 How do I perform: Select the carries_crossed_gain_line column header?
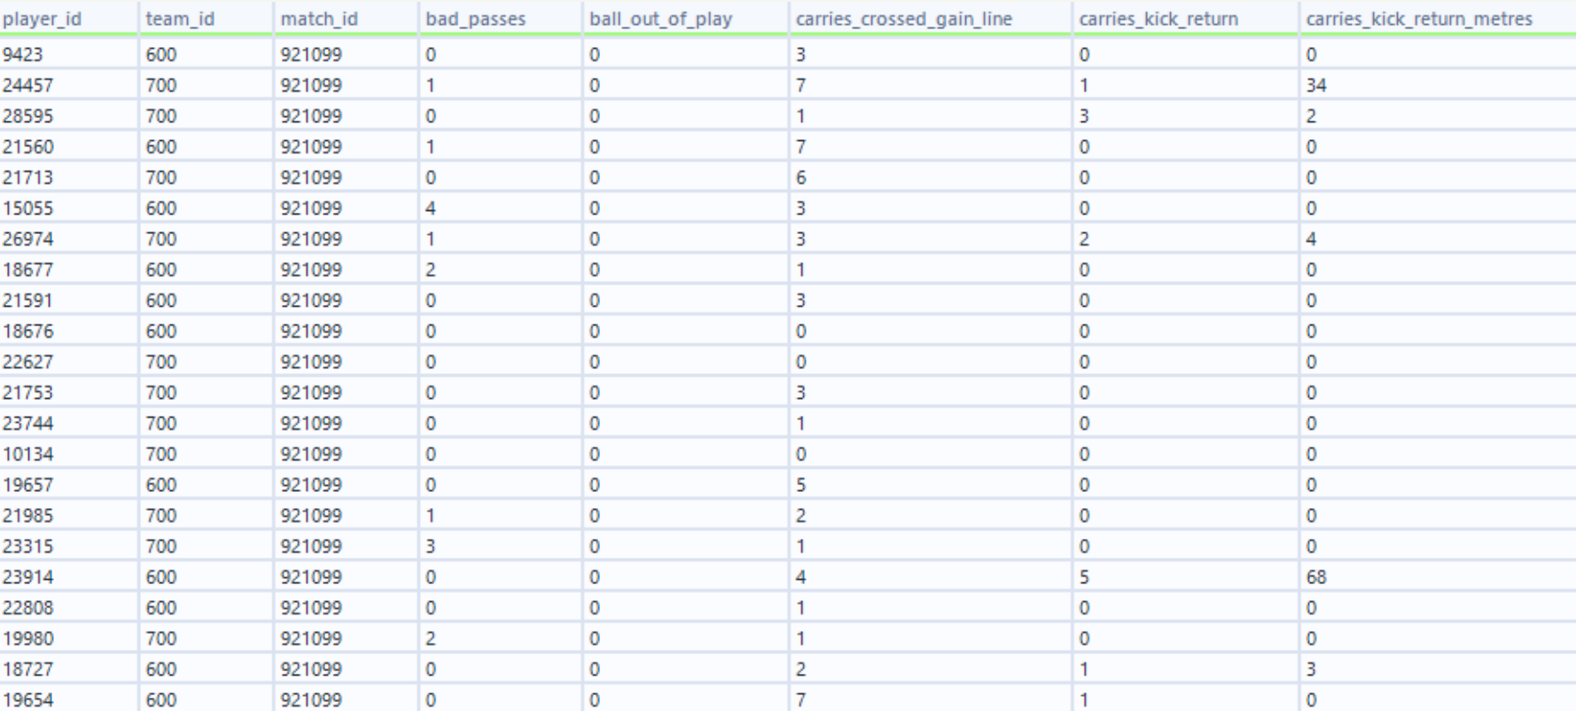pos(930,18)
